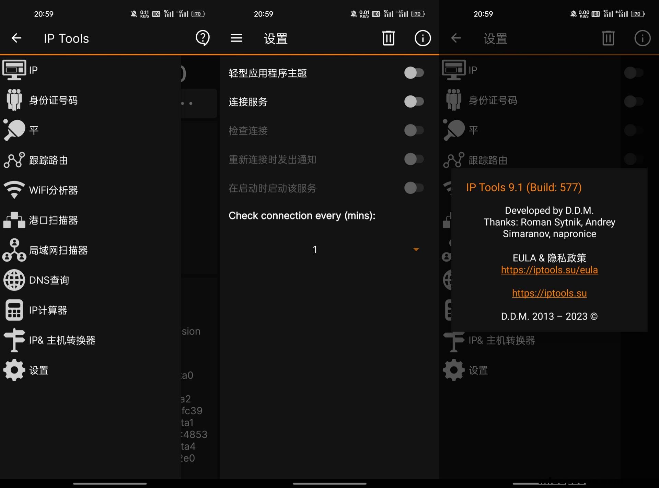Select the WiFi分析器 wifi icon
The image size is (659, 488).
(14, 190)
